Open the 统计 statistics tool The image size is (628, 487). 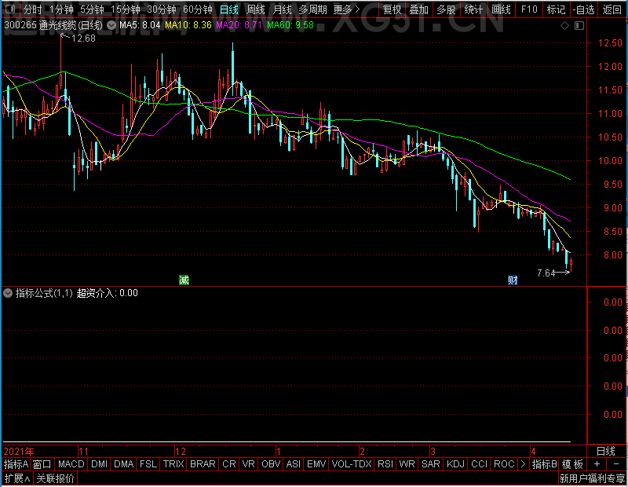coord(473,9)
